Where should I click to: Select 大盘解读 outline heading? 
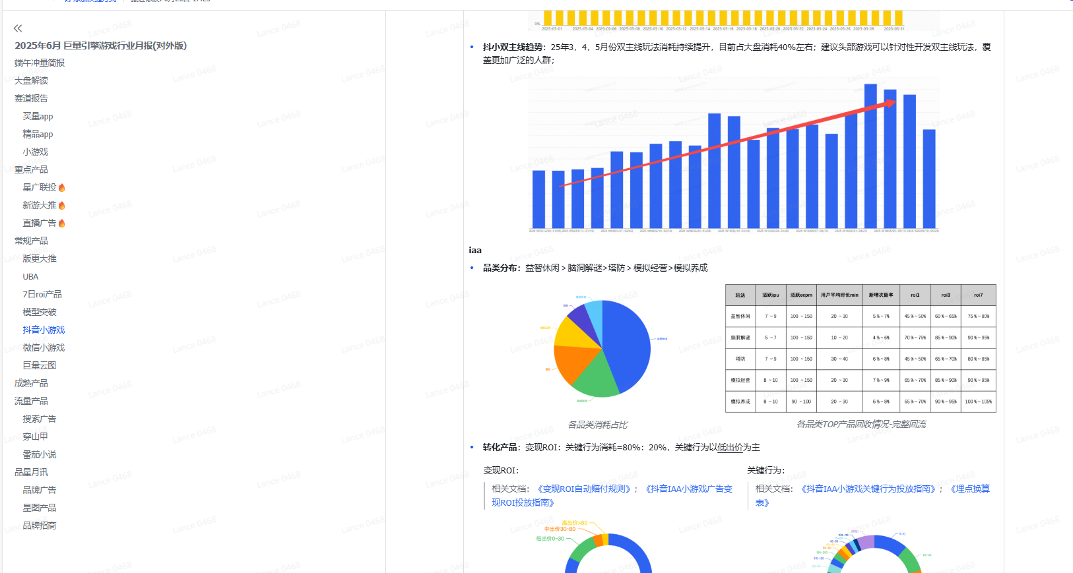point(31,80)
